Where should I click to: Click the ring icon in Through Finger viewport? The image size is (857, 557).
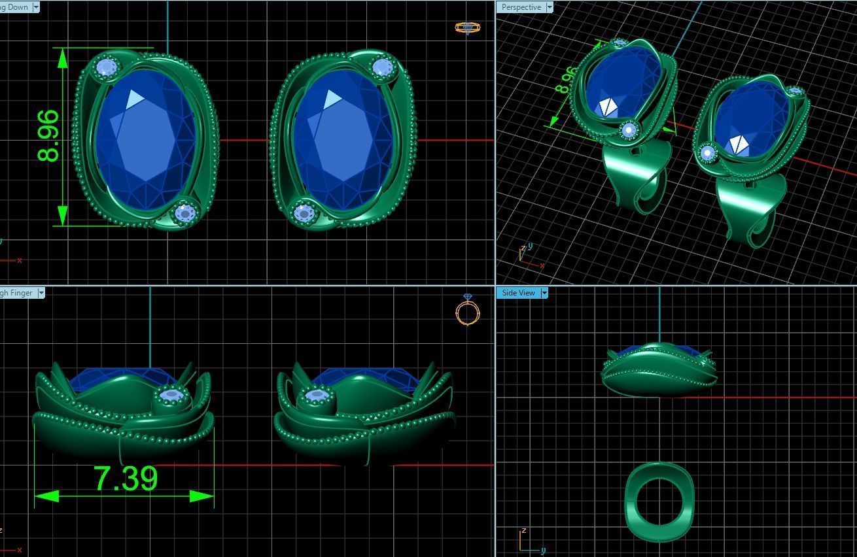point(468,310)
